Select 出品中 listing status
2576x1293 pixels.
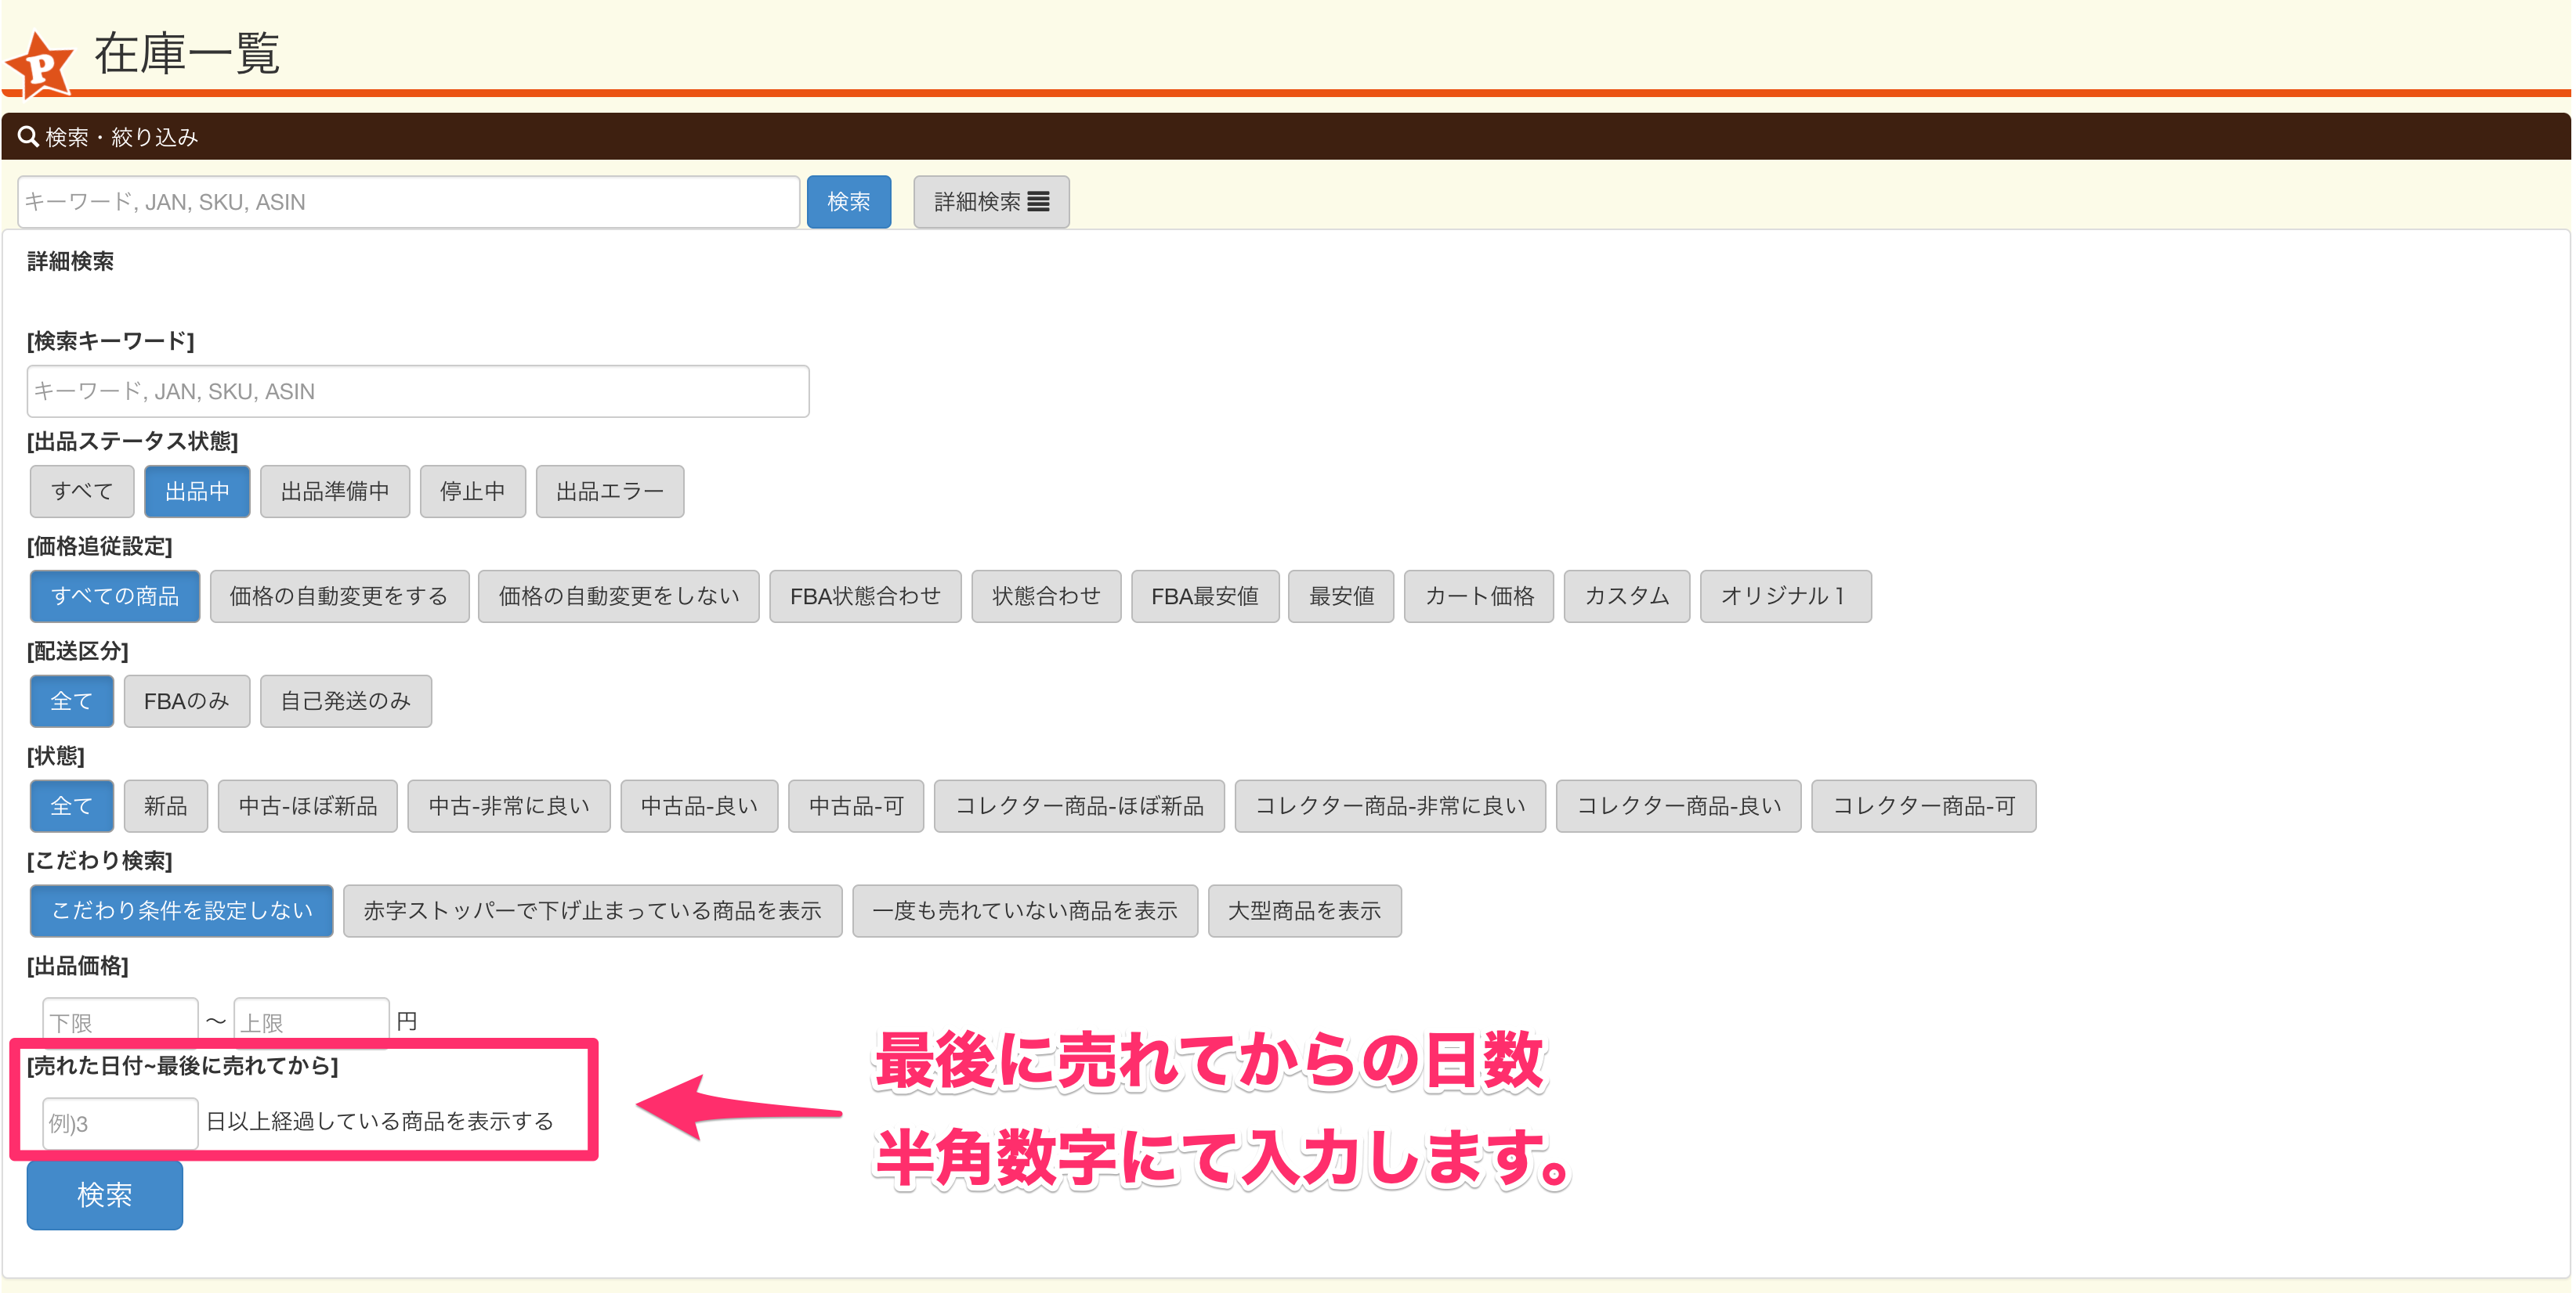pyautogui.click(x=197, y=492)
